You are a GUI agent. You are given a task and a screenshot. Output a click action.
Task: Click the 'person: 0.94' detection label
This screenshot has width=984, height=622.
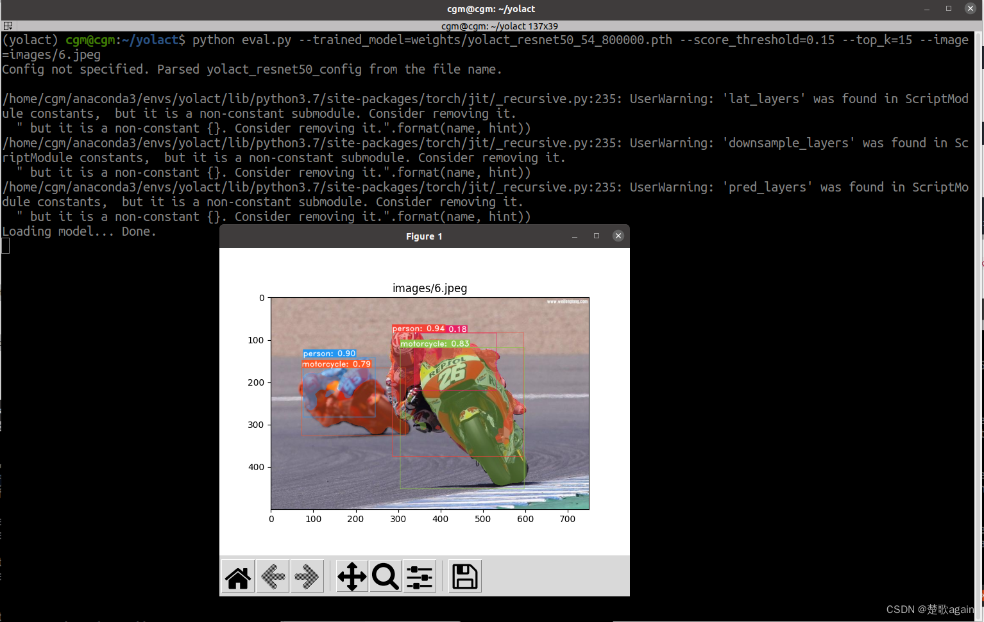[419, 329]
